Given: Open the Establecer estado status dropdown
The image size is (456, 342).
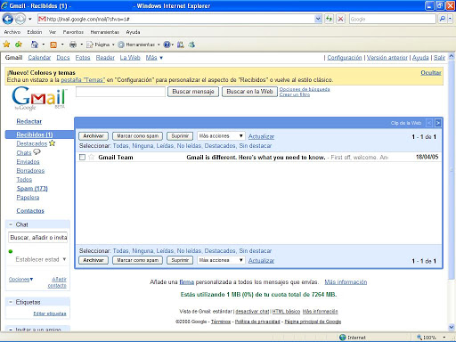Looking at the screenshot, I should click(x=41, y=259).
